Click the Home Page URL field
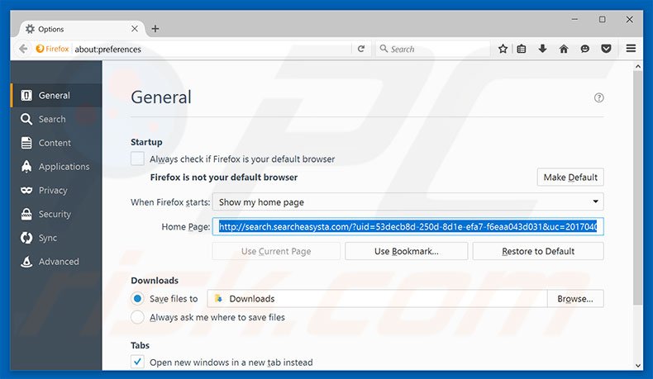This screenshot has height=379, width=653. tap(408, 227)
